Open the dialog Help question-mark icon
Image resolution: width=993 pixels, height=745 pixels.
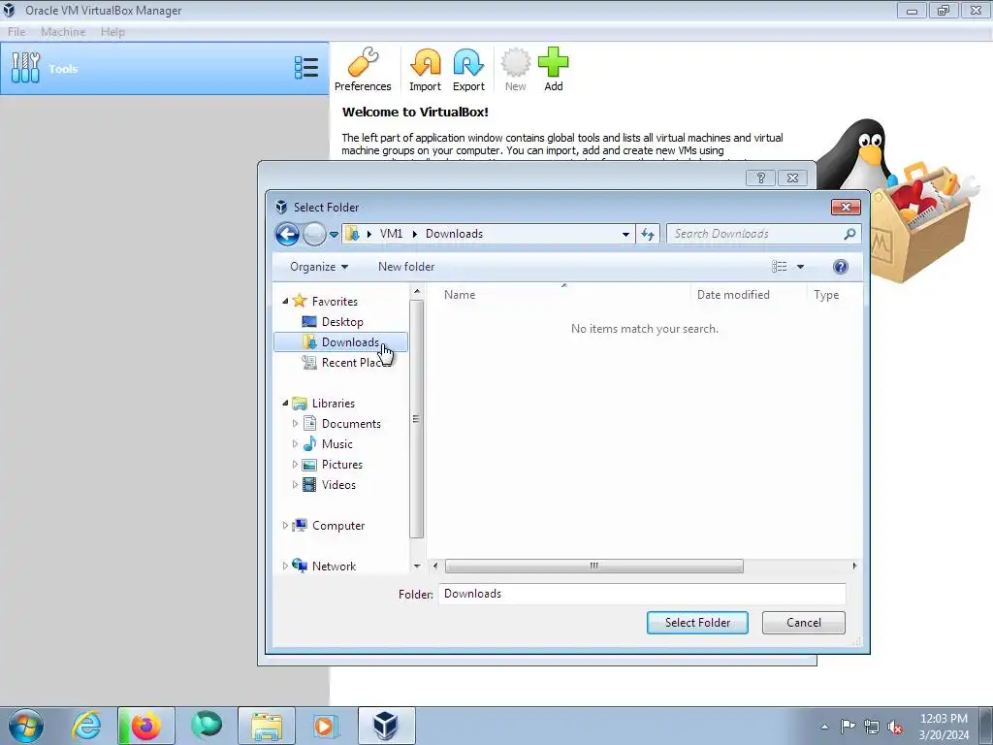(x=841, y=267)
